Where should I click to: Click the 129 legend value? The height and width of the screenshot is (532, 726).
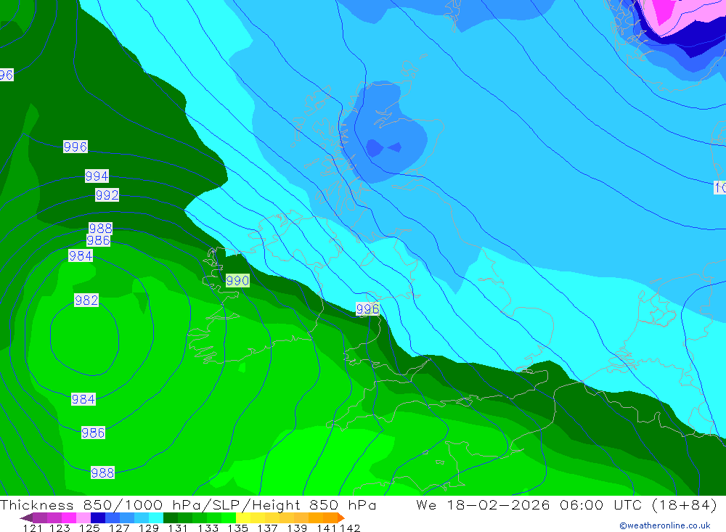click(x=149, y=528)
